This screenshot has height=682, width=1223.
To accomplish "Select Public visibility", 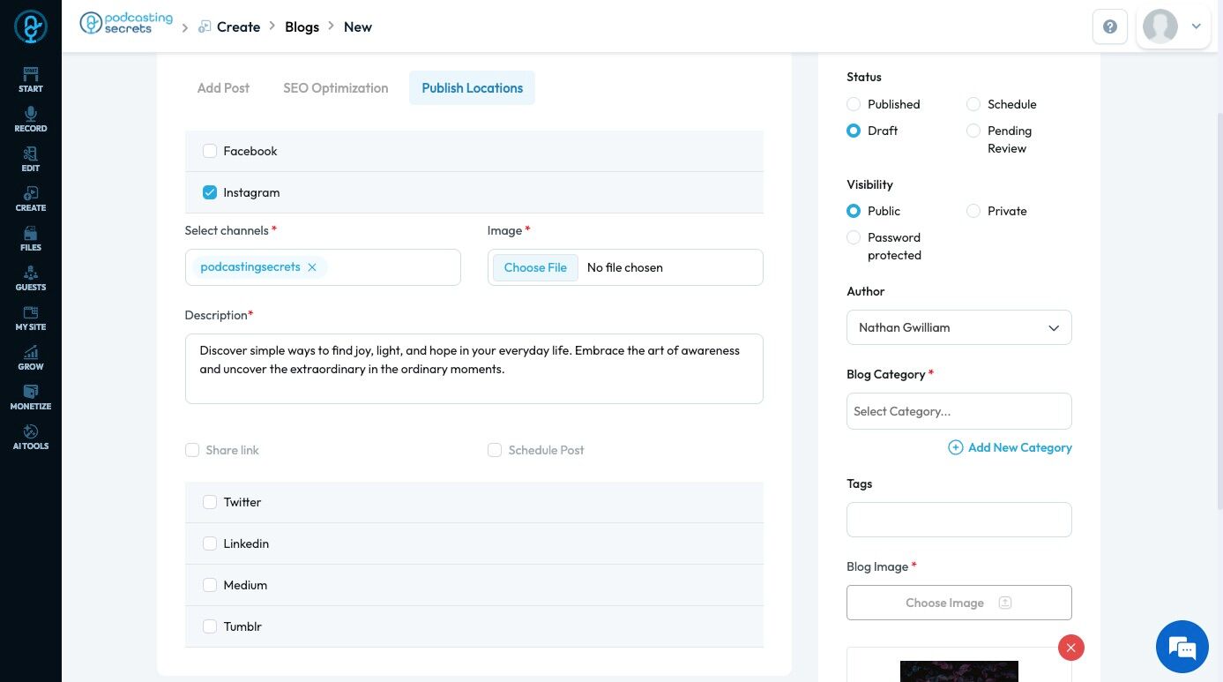I will point(854,211).
